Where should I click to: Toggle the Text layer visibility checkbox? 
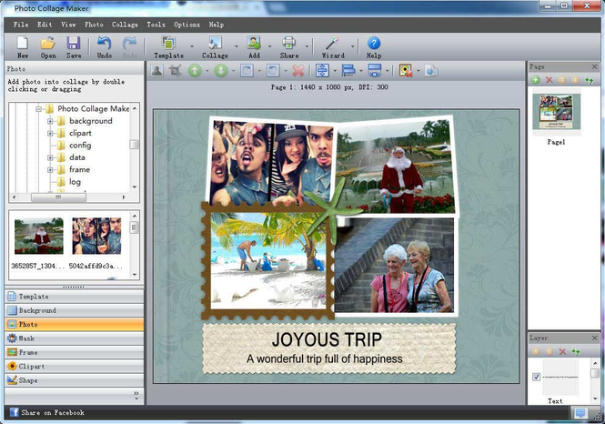coord(536,377)
